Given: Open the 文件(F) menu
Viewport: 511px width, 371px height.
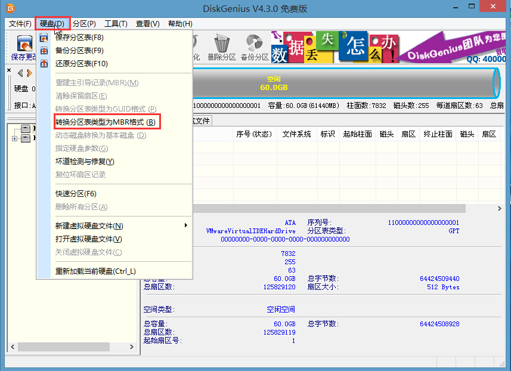Looking at the screenshot, I should pyautogui.click(x=20, y=24).
